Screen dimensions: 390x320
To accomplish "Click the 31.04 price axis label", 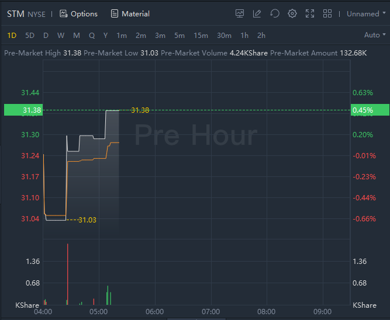I will (30, 218).
